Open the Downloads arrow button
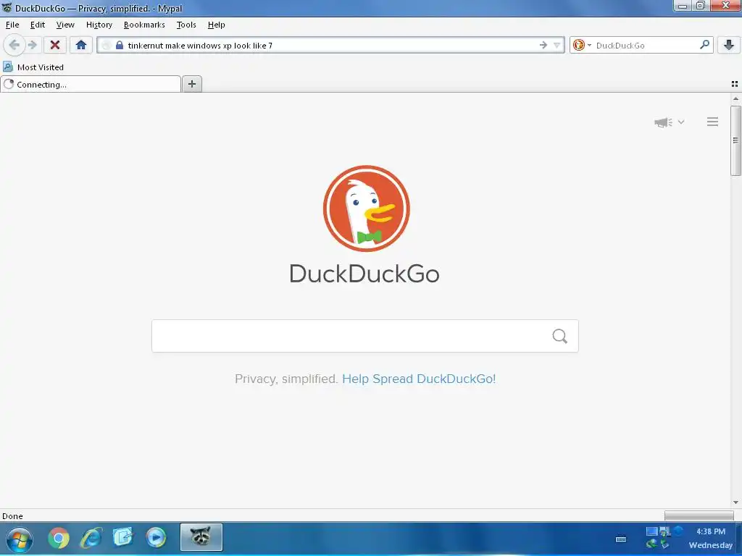The height and width of the screenshot is (556, 742). 729,46
